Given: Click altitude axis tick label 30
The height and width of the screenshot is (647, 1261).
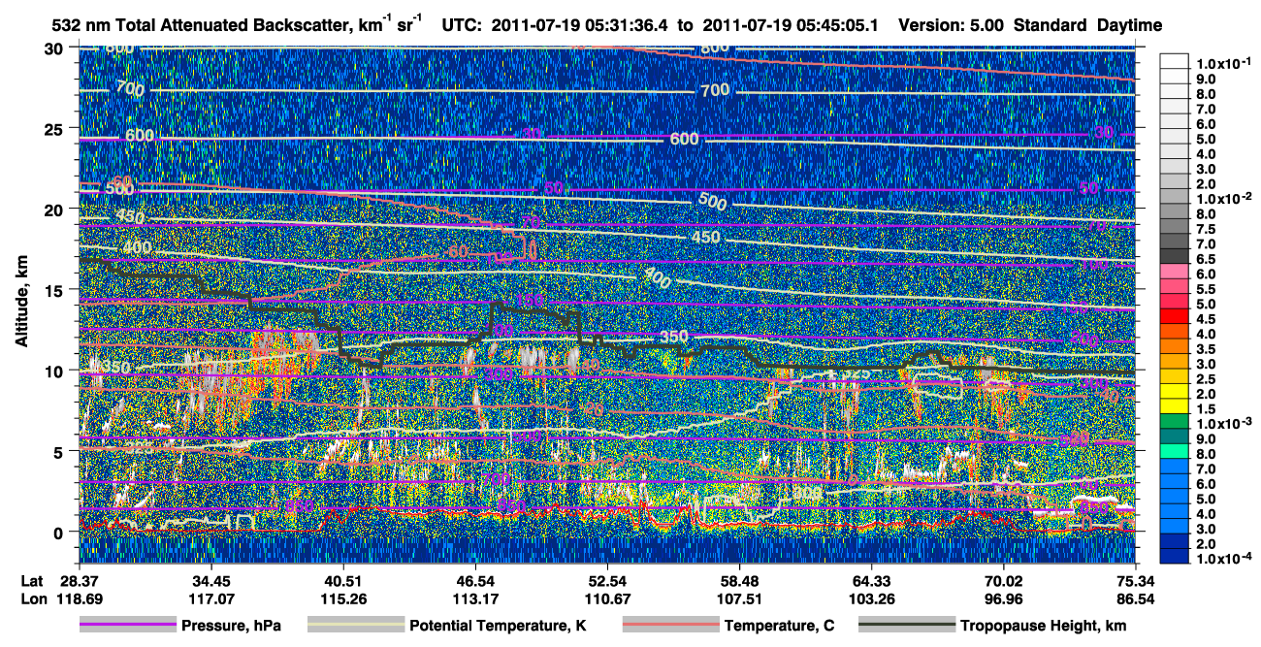Looking at the screenshot, I should 55,48.
